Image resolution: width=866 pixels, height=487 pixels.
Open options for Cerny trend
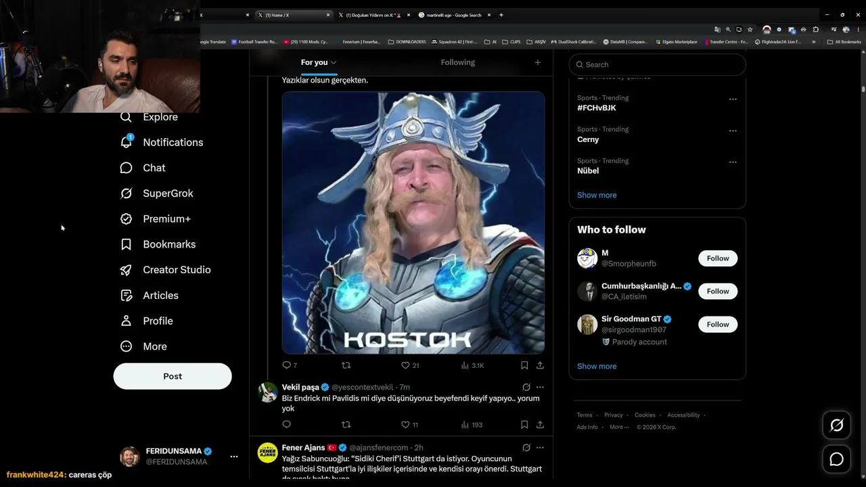point(733,131)
